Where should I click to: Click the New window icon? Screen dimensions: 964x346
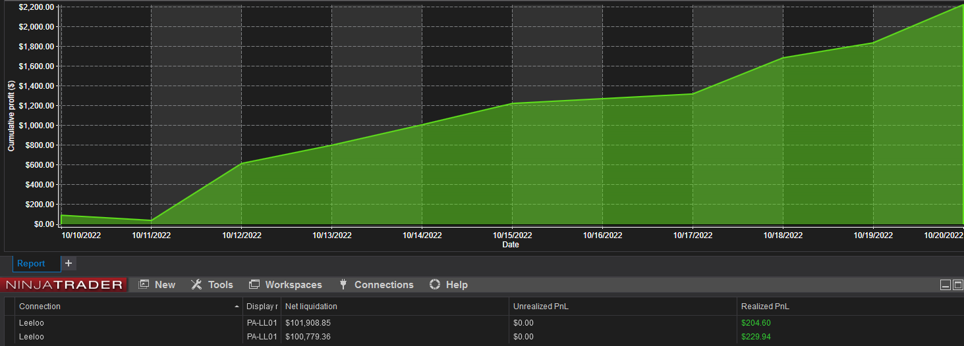point(144,284)
